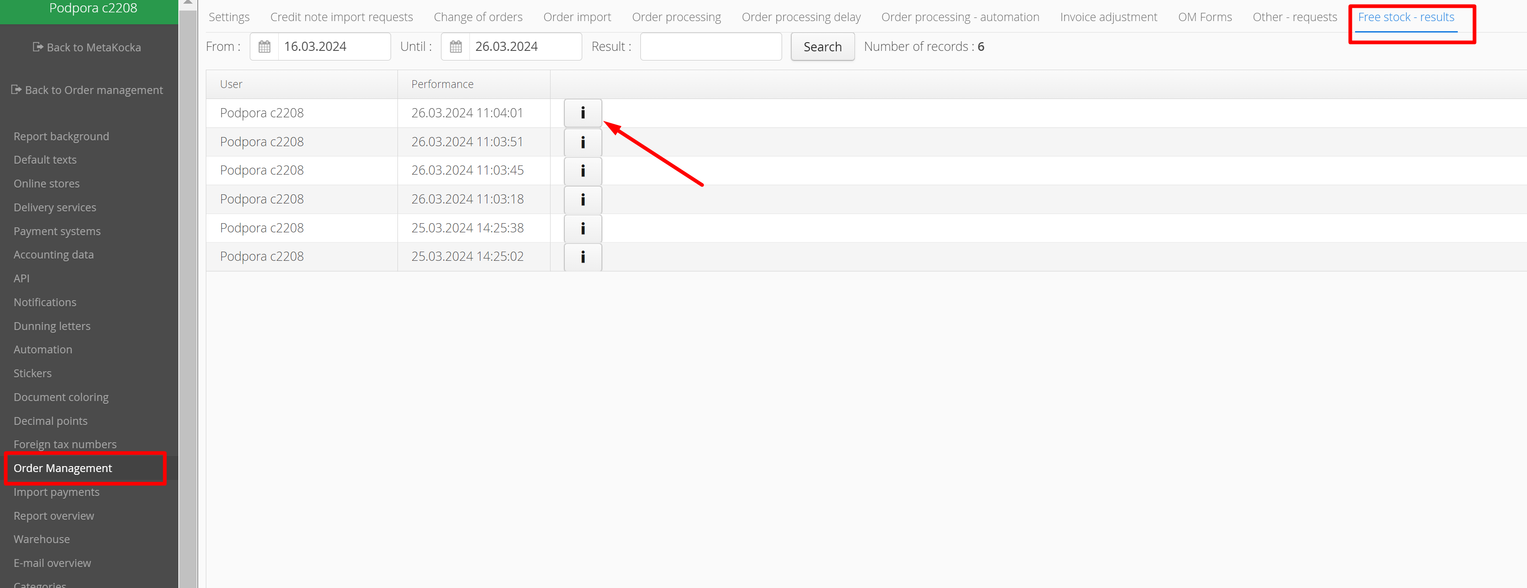Open the Delivery services settings
This screenshot has height=588, width=1527.
tap(55, 208)
